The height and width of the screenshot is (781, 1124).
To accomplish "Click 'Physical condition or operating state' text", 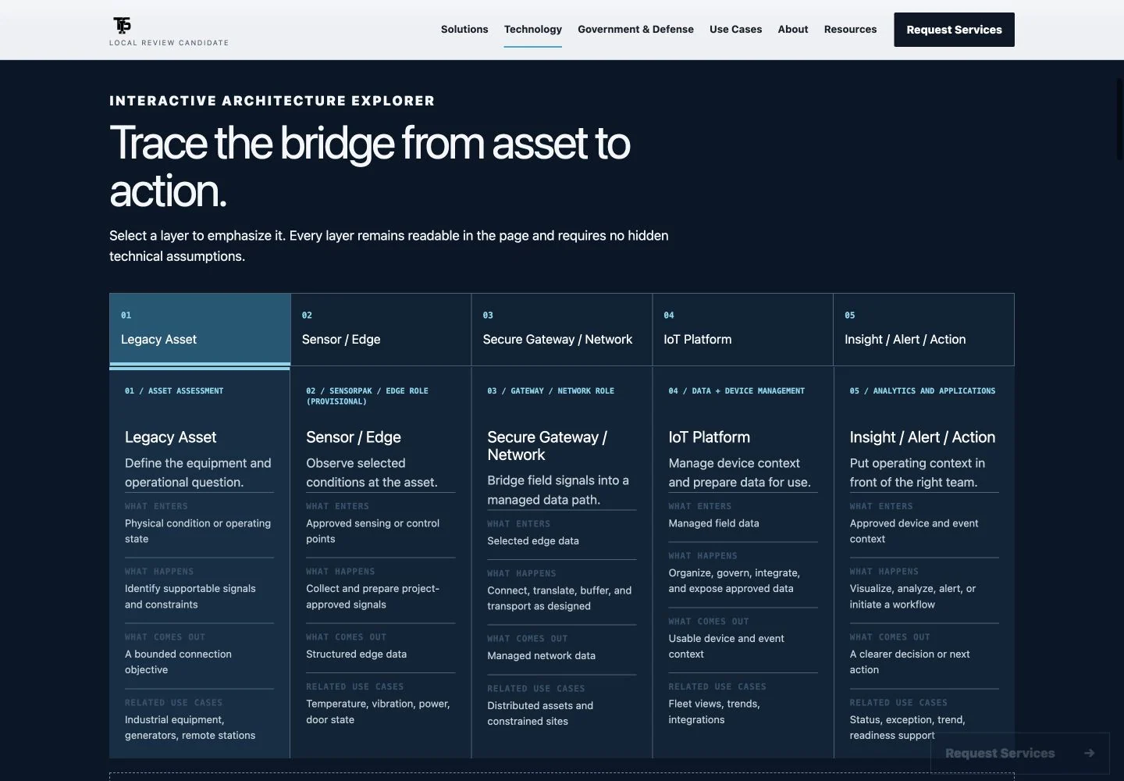I will tap(197, 531).
